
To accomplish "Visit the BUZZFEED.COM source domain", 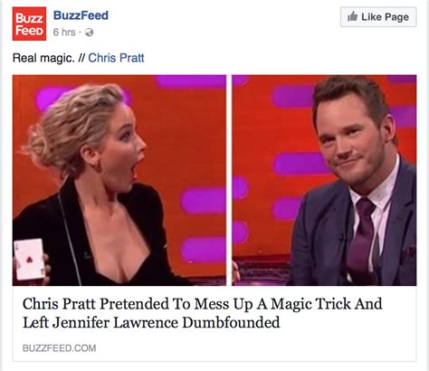I will [60, 348].
